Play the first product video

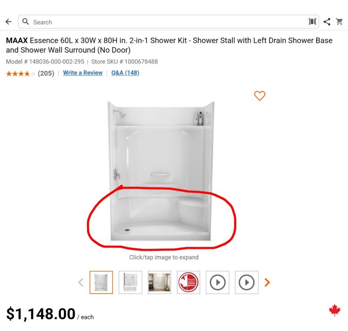[217, 282]
